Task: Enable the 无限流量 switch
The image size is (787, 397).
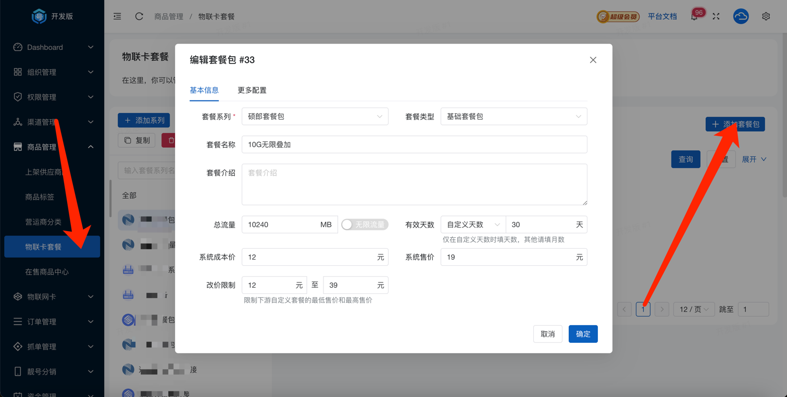Action: click(365, 225)
